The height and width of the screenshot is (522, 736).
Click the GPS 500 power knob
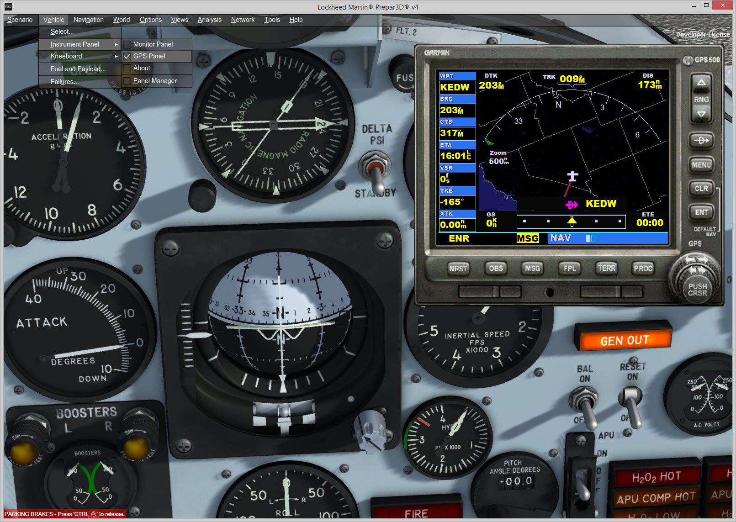(688, 60)
